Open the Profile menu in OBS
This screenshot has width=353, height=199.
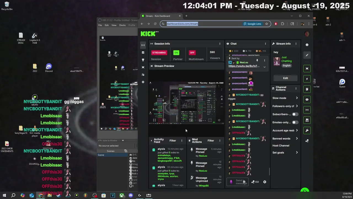[132, 25]
